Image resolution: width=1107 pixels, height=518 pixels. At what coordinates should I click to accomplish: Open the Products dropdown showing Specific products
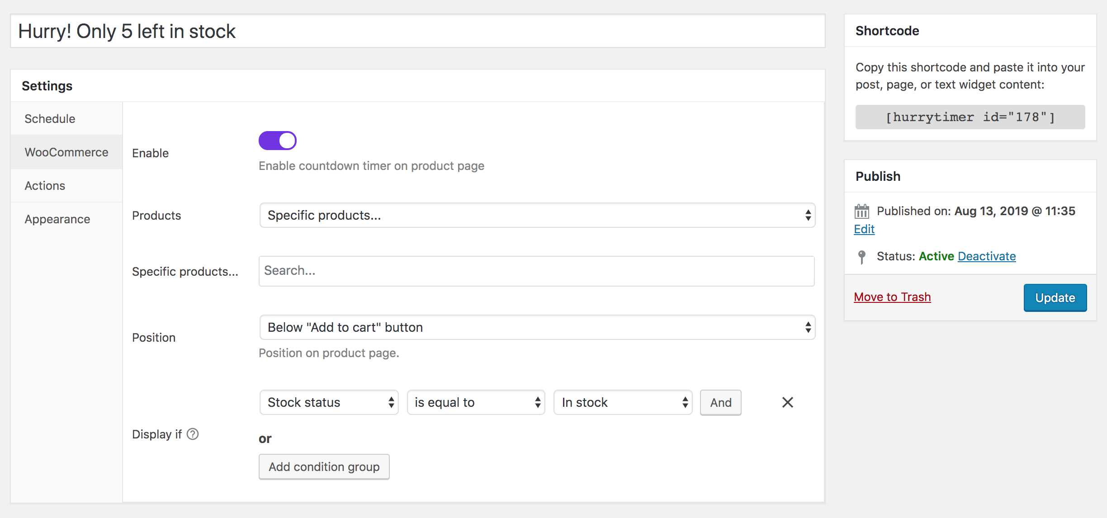point(537,215)
